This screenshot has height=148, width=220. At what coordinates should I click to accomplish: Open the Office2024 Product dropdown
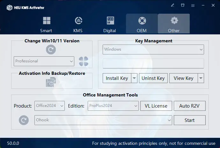(49, 106)
